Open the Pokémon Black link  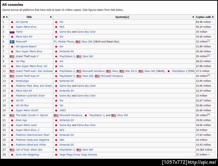[24, 145]
